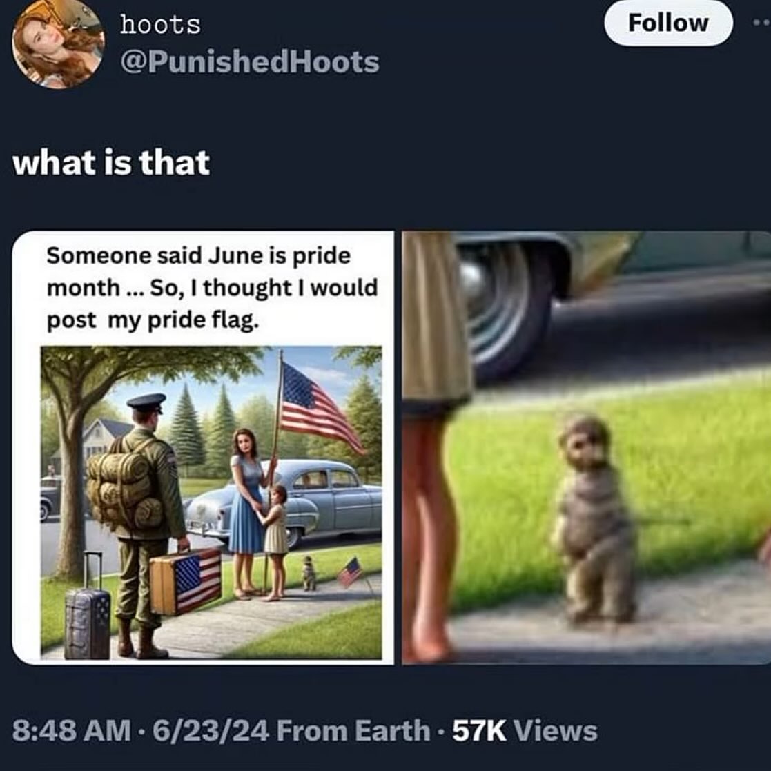Click the American flag in the meme
The image size is (771, 771).
[320, 408]
